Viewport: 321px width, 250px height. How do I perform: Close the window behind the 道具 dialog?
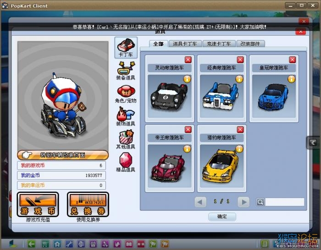click(x=304, y=21)
